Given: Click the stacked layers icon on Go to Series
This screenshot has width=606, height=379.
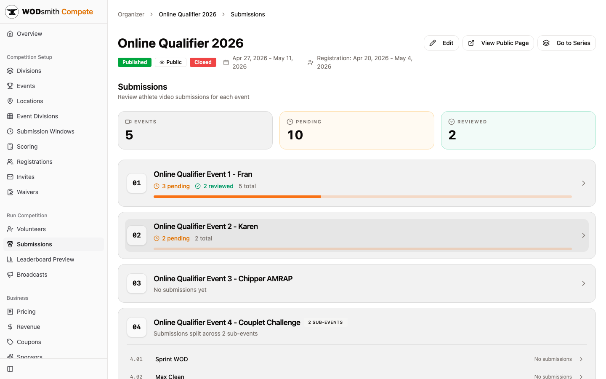Looking at the screenshot, I should (x=546, y=43).
